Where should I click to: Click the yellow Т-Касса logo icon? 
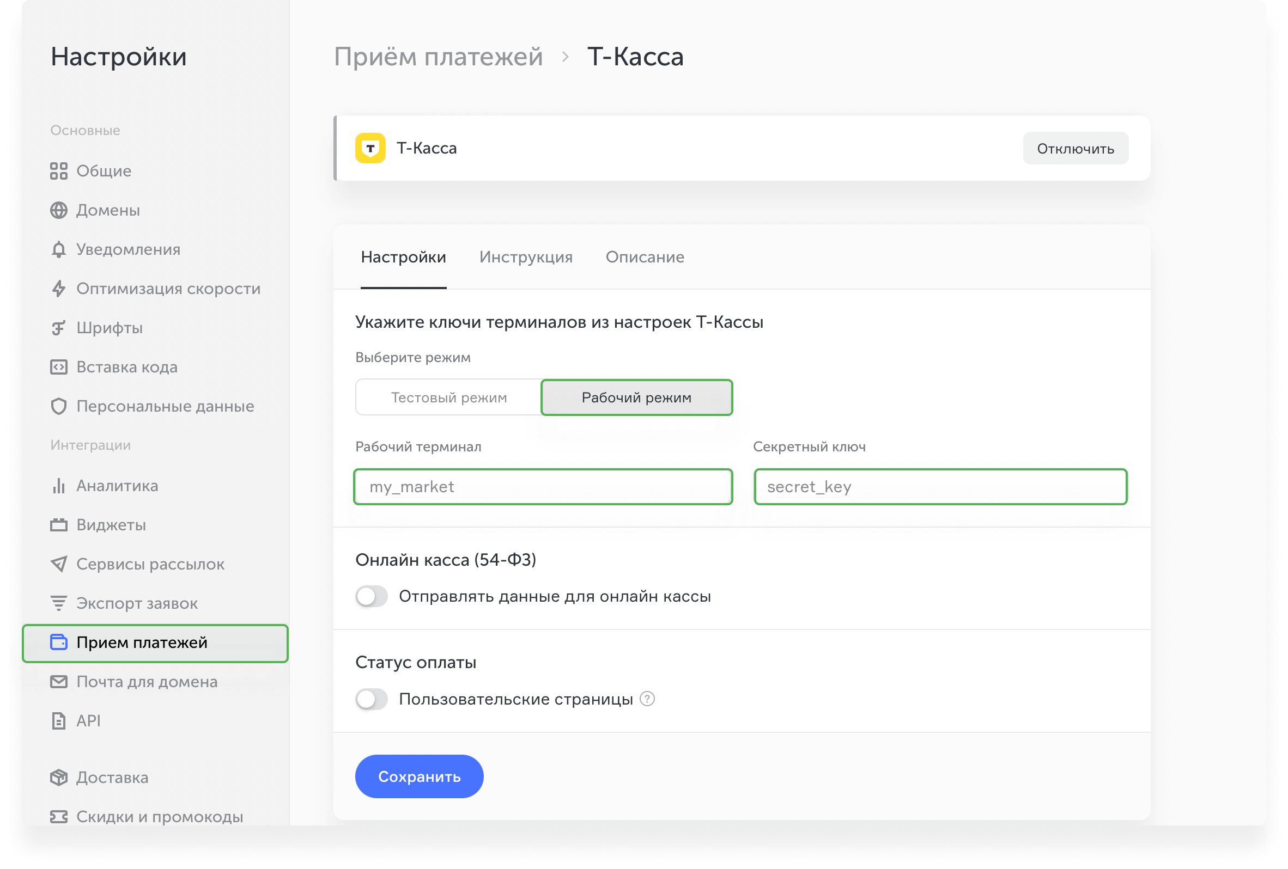pyautogui.click(x=370, y=149)
